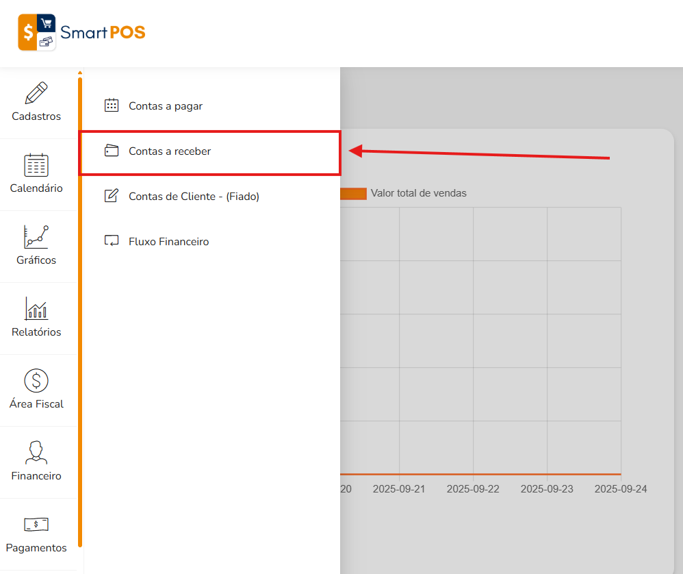Open the Relatórios bar chart icon
Image resolution: width=683 pixels, height=574 pixels.
[x=36, y=308]
